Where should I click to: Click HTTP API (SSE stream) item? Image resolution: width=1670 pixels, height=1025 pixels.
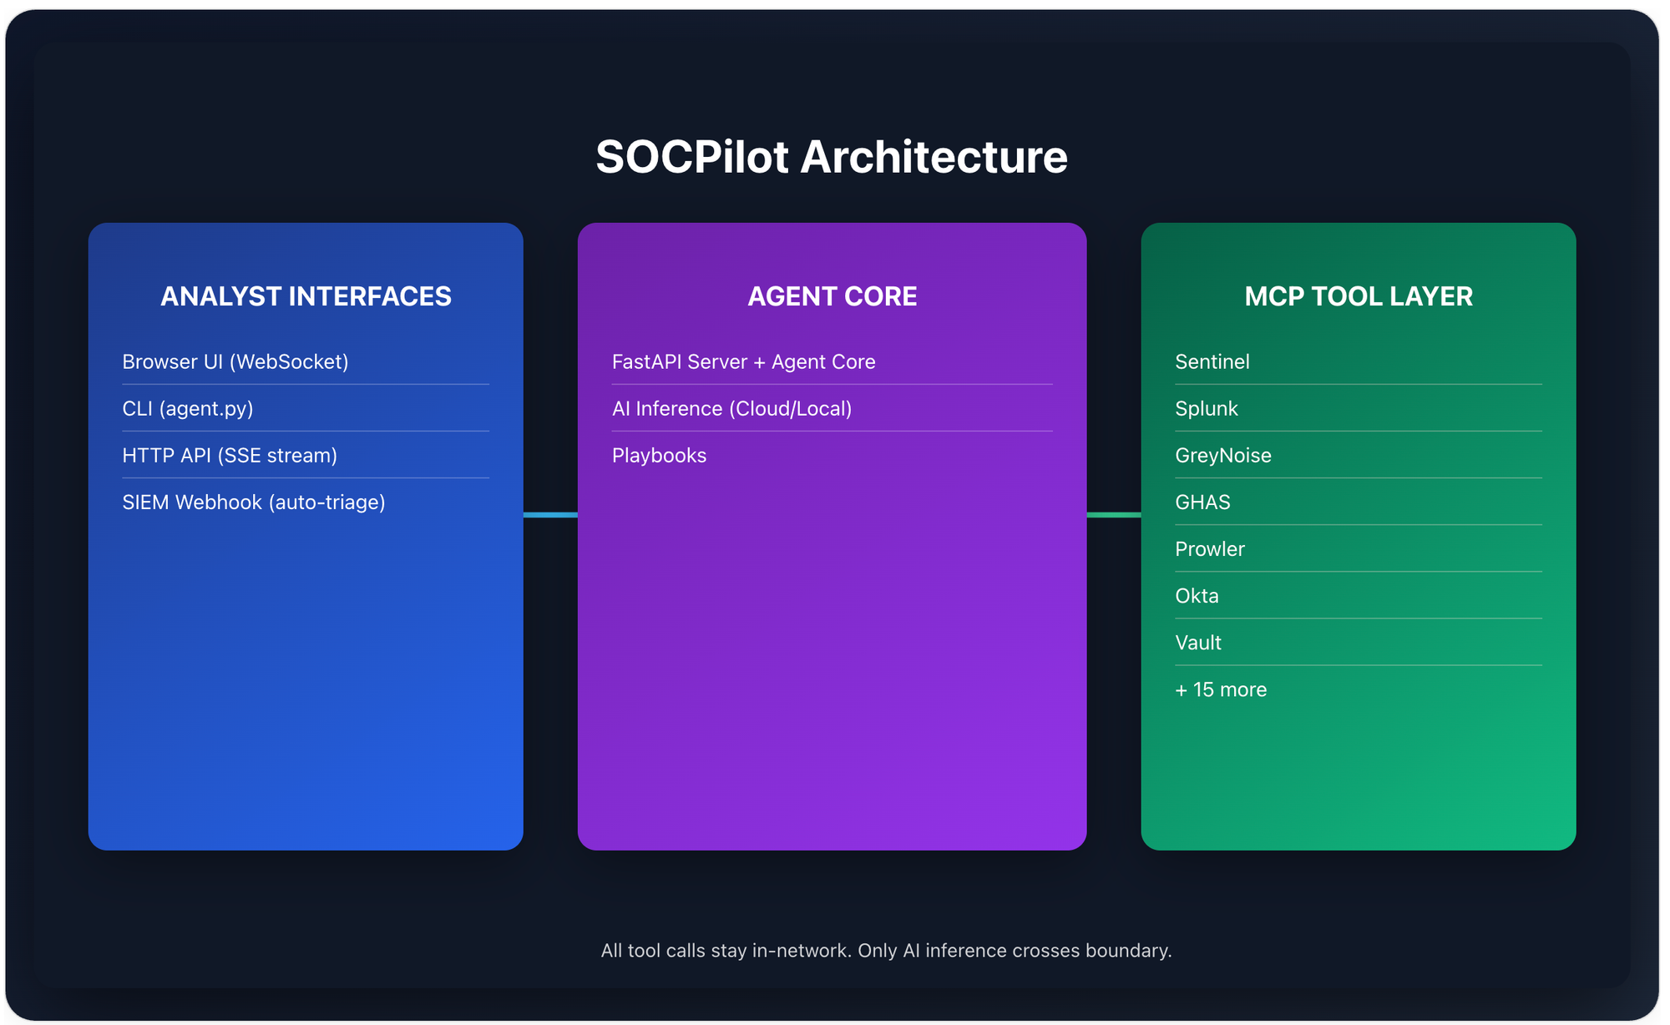(x=230, y=455)
